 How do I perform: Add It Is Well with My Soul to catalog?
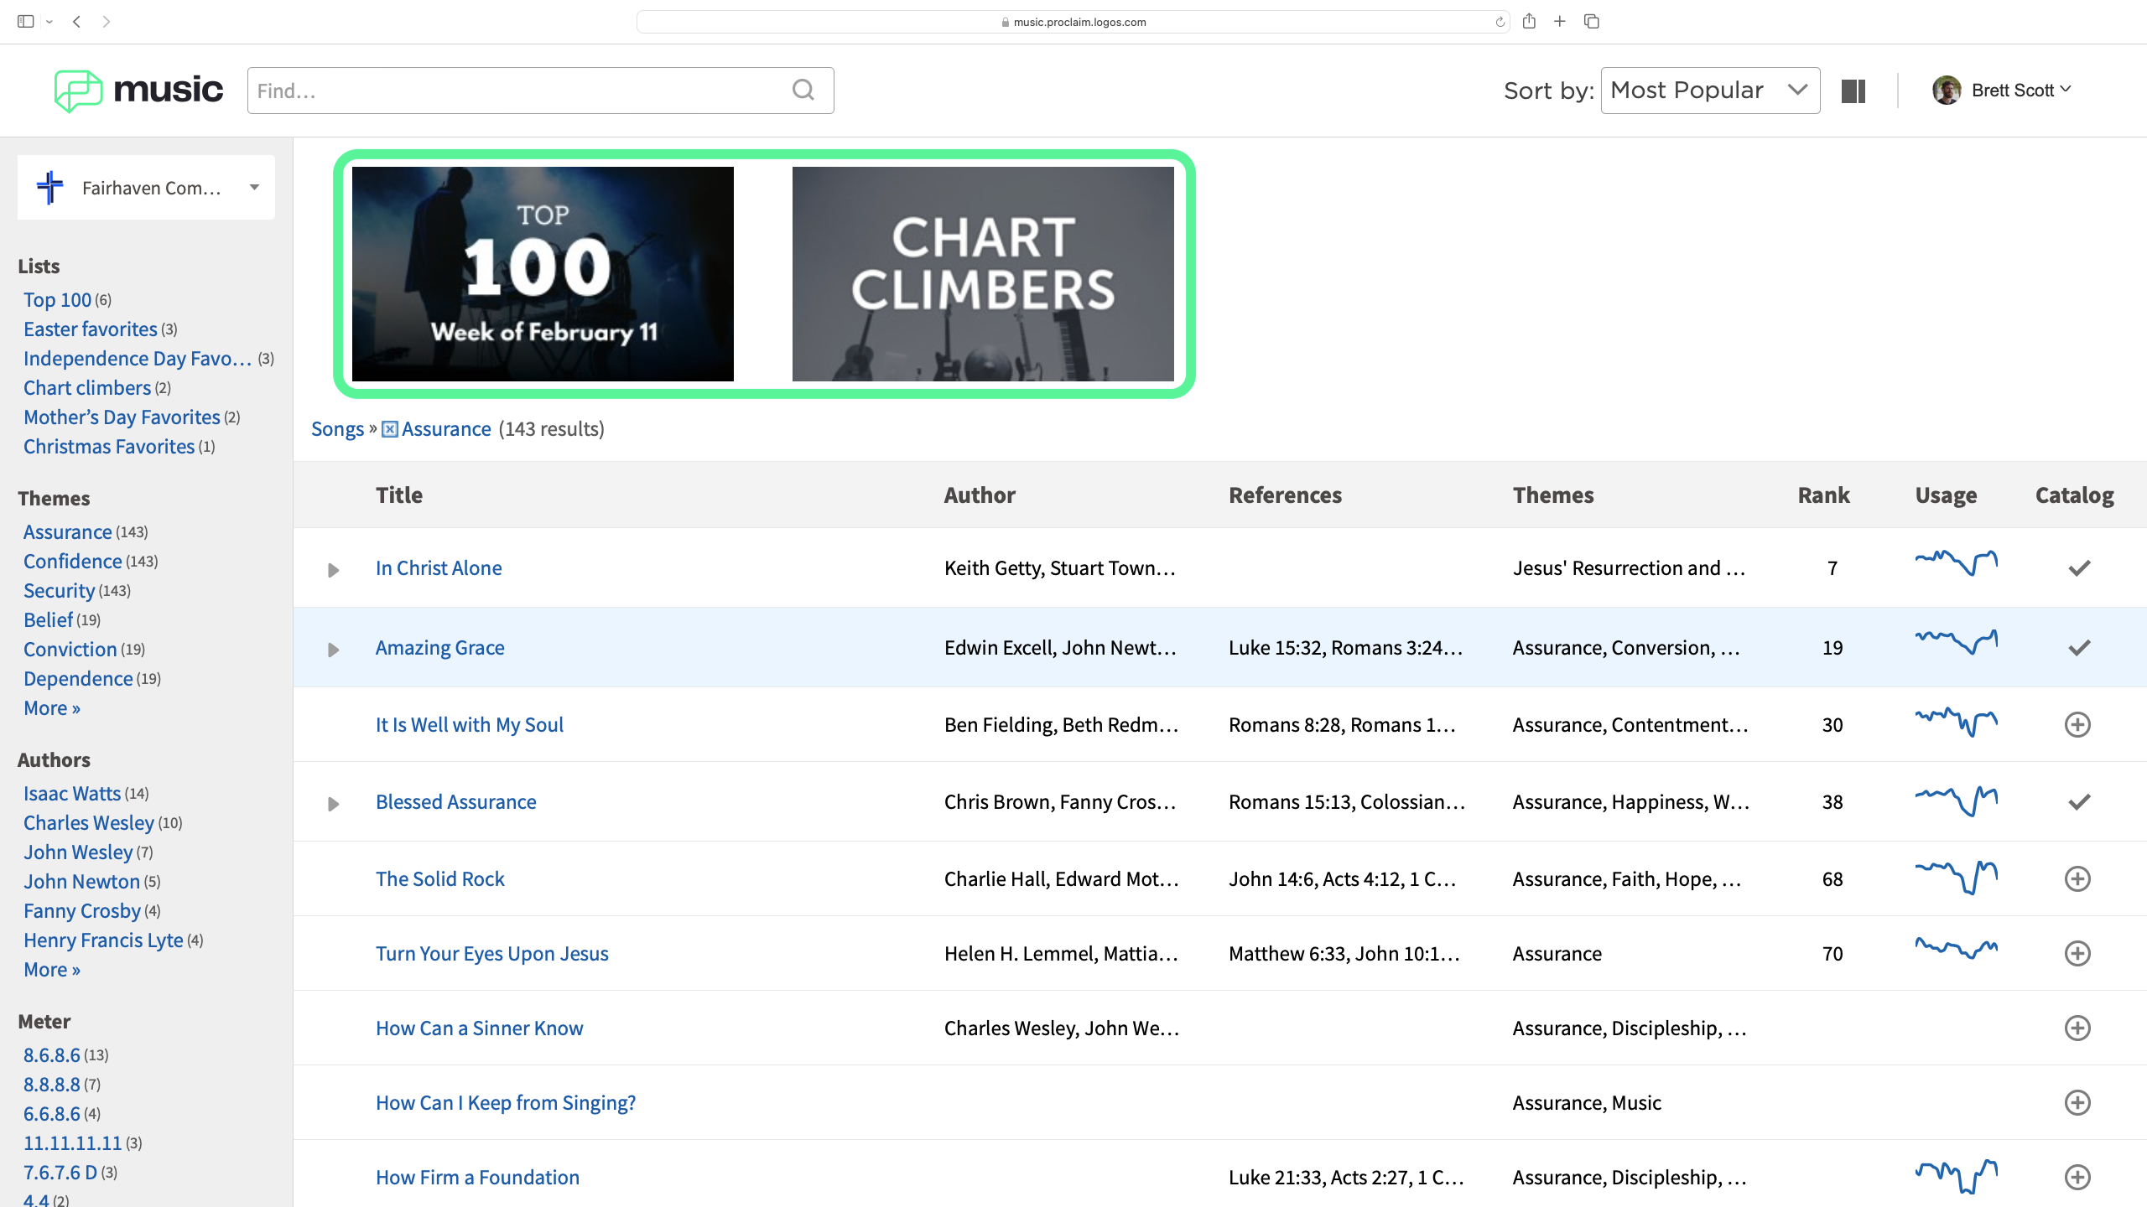pyautogui.click(x=2077, y=724)
